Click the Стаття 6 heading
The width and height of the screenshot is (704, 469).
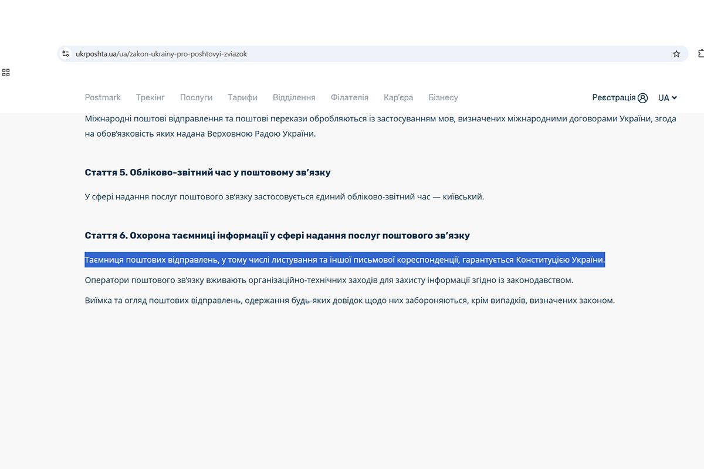pyautogui.click(x=277, y=236)
